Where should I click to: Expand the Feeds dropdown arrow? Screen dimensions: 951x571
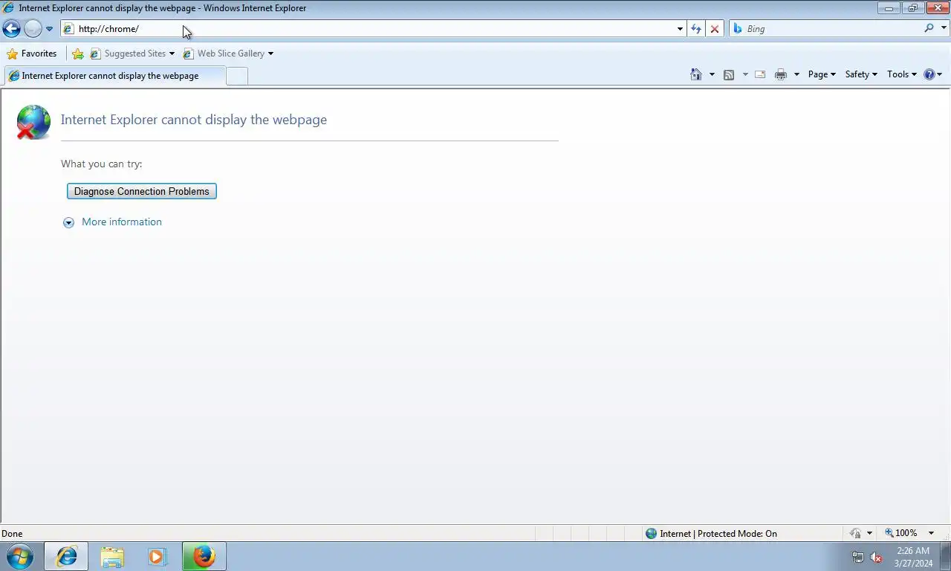coord(745,74)
